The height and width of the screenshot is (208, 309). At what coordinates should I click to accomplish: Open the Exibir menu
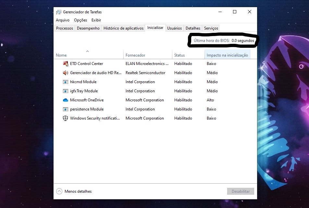pyautogui.click(x=96, y=20)
